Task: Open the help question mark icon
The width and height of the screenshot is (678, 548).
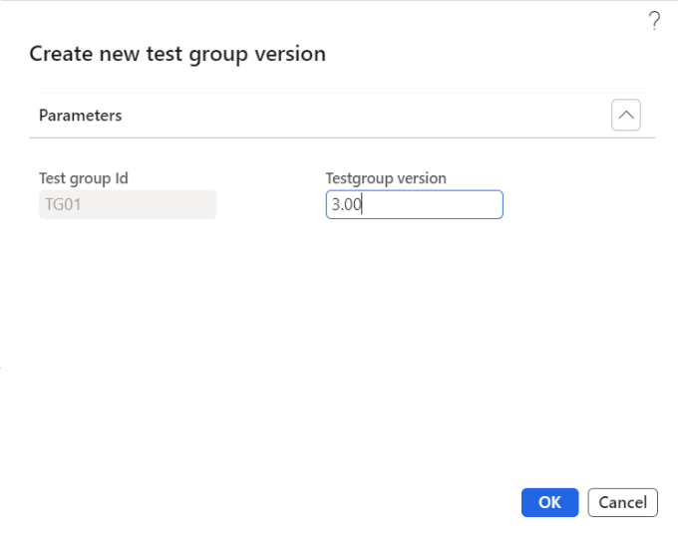Action: click(654, 20)
